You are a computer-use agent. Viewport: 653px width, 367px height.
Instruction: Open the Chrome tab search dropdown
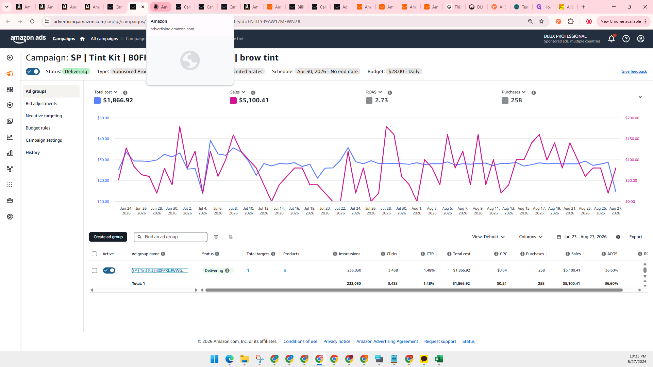coord(7,7)
